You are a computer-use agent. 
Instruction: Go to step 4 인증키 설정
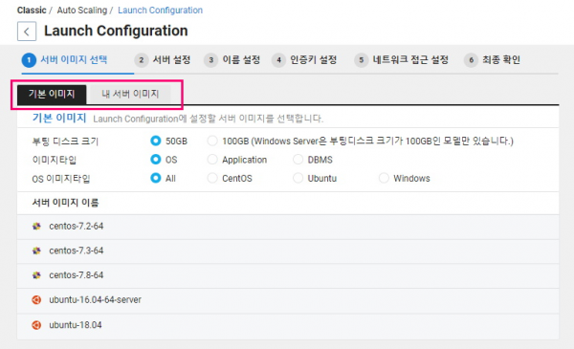click(304, 60)
